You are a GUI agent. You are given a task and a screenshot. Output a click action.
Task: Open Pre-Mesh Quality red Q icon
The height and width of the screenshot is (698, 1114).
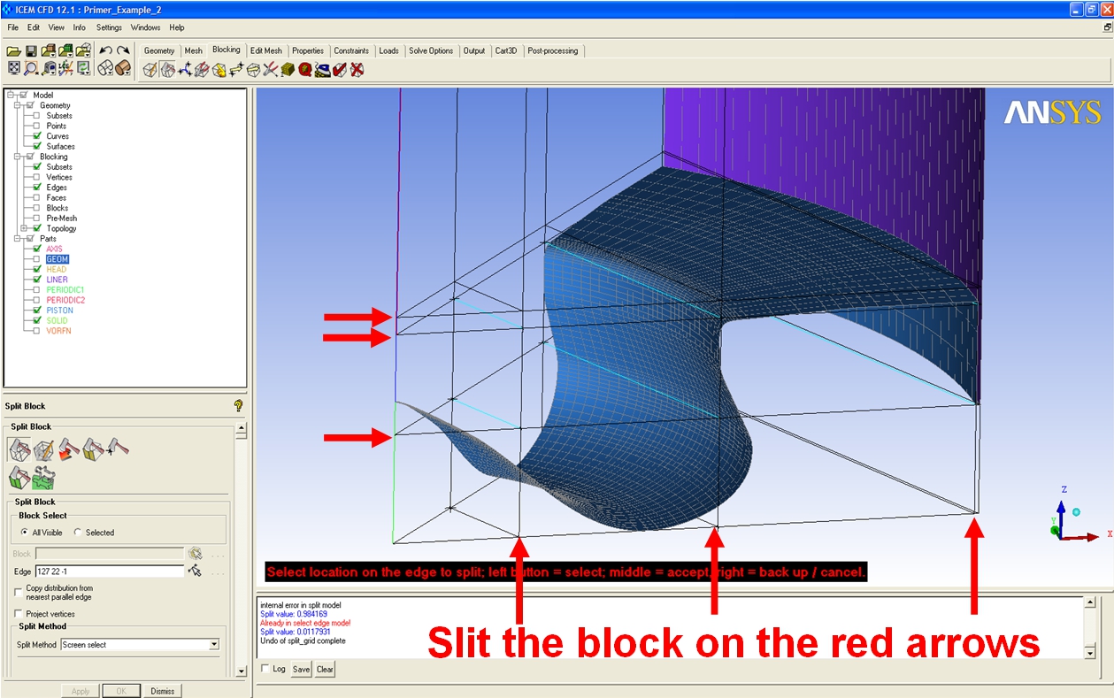coord(304,70)
